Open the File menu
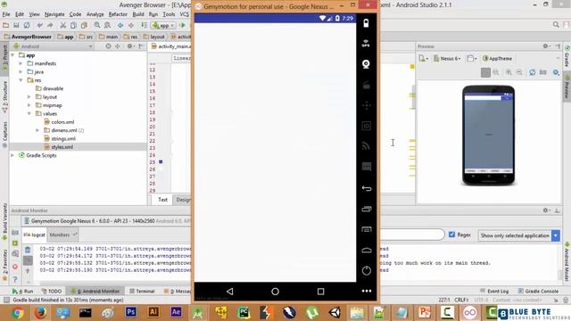Image resolution: width=571 pixels, height=321 pixels. point(6,14)
